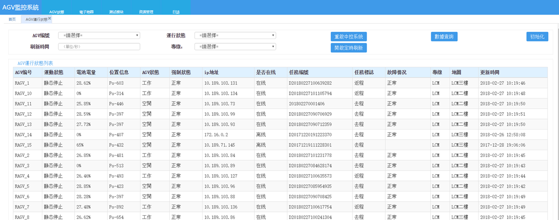This screenshot has width=559, height=220.
Task: Click the 更新時間 column header
Action: coord(490,73)
